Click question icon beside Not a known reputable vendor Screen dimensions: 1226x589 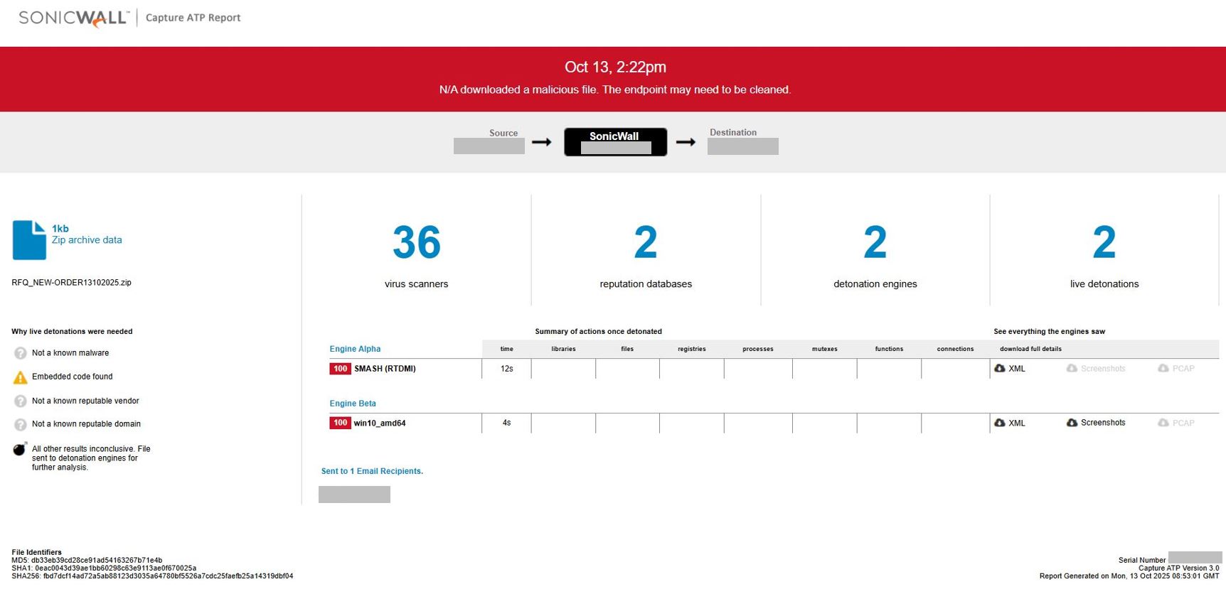click(20, 401)
